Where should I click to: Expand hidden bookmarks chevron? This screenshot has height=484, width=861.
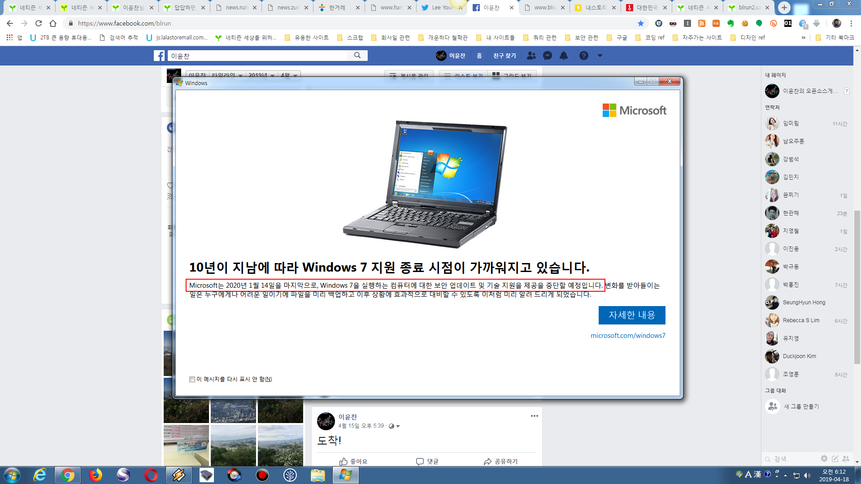click(803, 38)
